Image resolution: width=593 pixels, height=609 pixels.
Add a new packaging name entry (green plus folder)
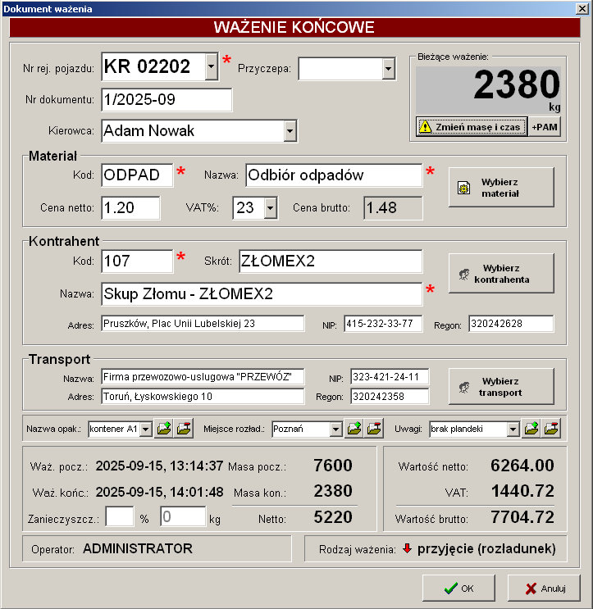point(164,429)
